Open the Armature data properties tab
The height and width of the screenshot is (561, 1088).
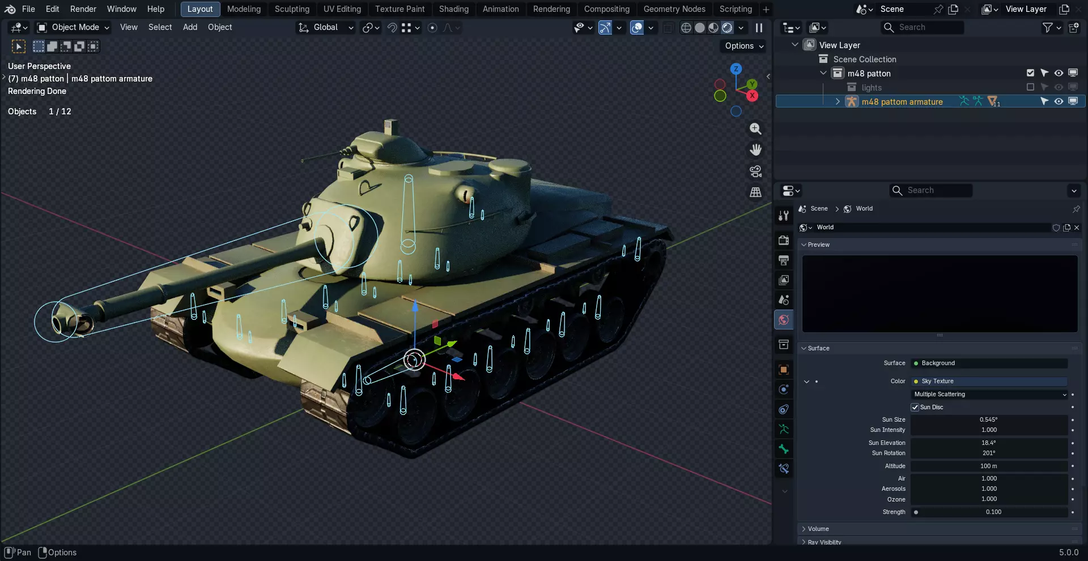pyautogui.click(x=784, y=429)
